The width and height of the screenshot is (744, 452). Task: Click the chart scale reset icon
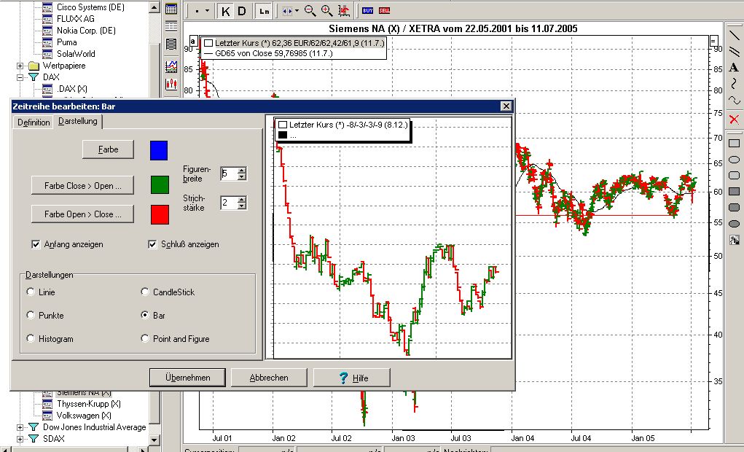click(344, 11)
